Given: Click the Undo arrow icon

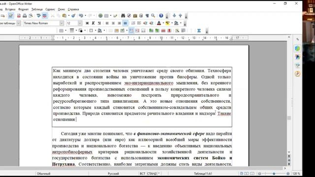Looking at the screenshot, I should click(x=81, y=16).
